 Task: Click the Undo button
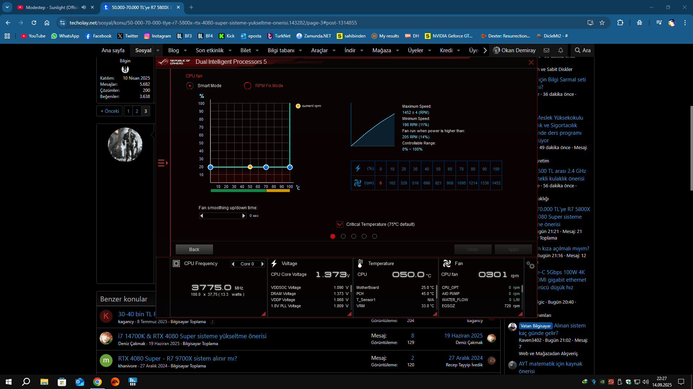[473, 249]
